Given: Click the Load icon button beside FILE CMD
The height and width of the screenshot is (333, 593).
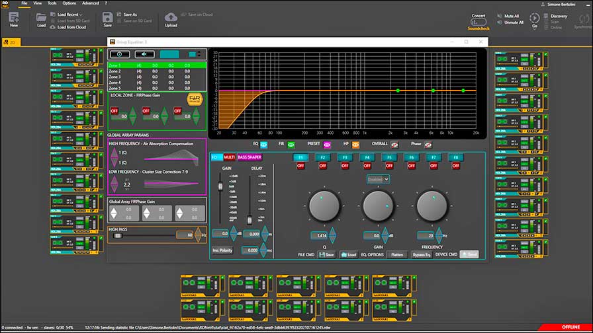Looking at the screenshot, I should coord(348,255).
